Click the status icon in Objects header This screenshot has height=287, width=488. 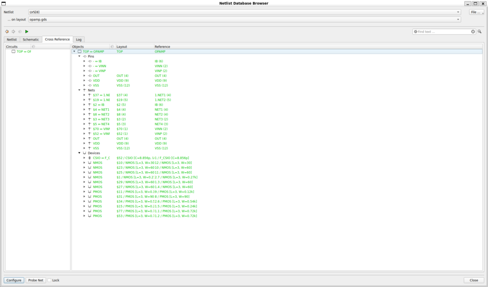coord(112,47)
